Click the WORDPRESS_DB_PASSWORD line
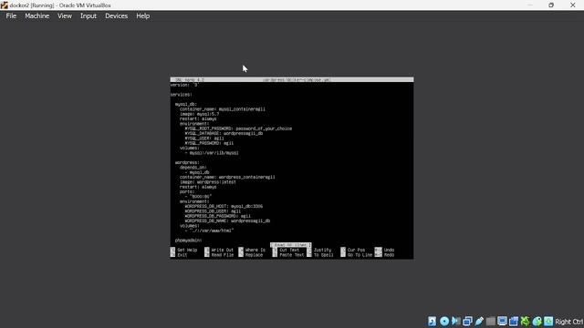Image resolution: width=584 pixels, height=328 pixels. point(217,216)
